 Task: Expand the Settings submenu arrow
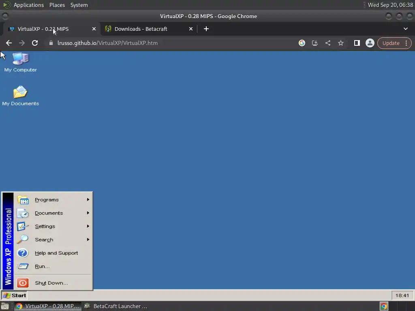point(88,226)
